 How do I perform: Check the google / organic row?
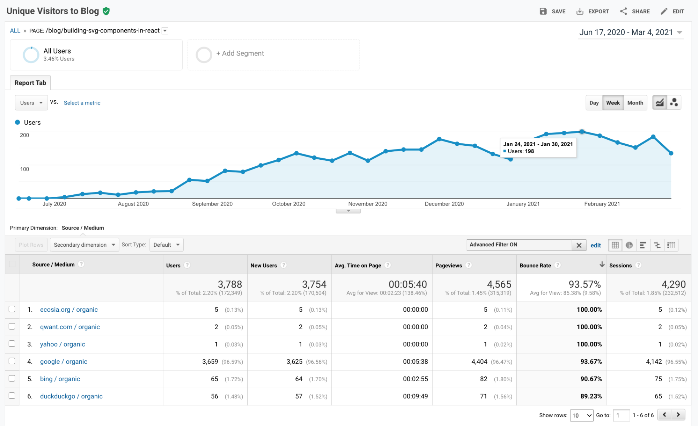click(x=12, y=361)
